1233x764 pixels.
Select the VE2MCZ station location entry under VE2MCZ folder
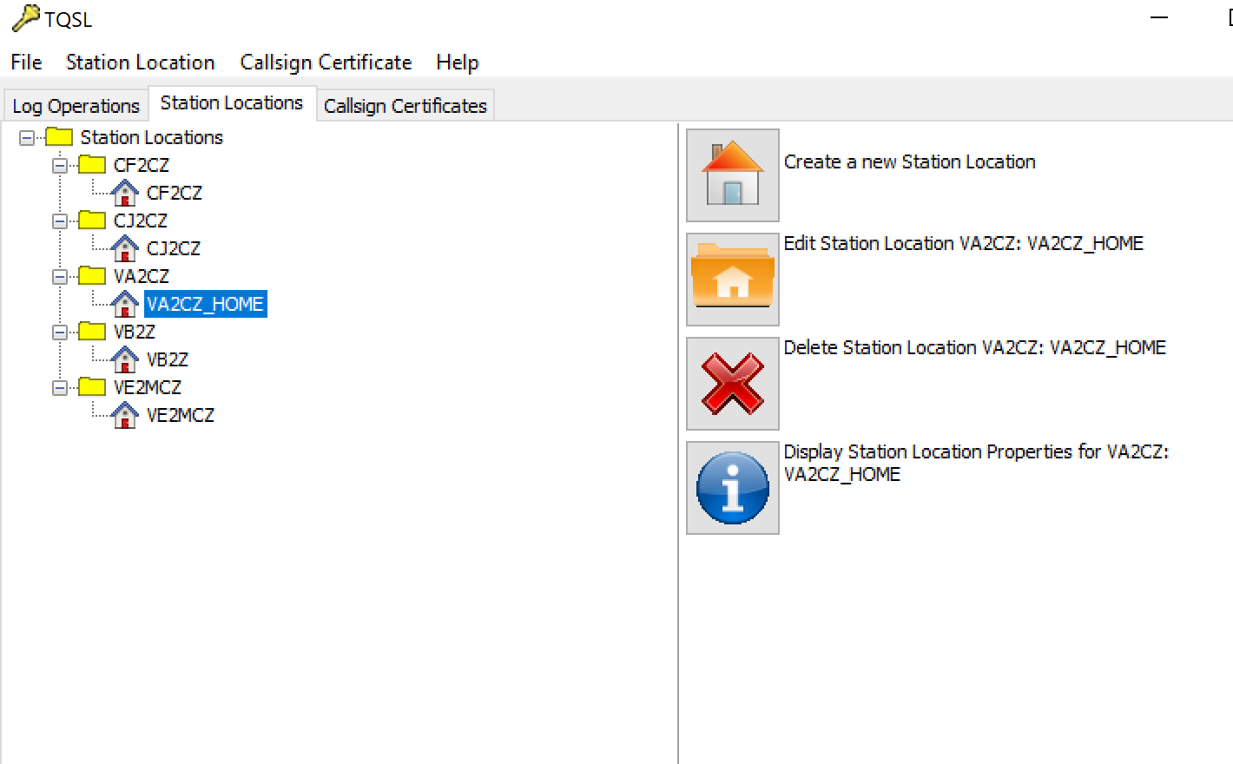pyautogui.click(x=181, y=415)
